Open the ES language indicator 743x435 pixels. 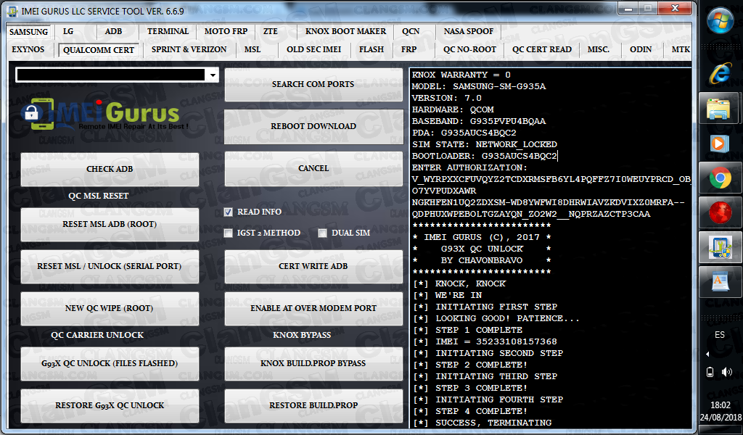(720, 335)
